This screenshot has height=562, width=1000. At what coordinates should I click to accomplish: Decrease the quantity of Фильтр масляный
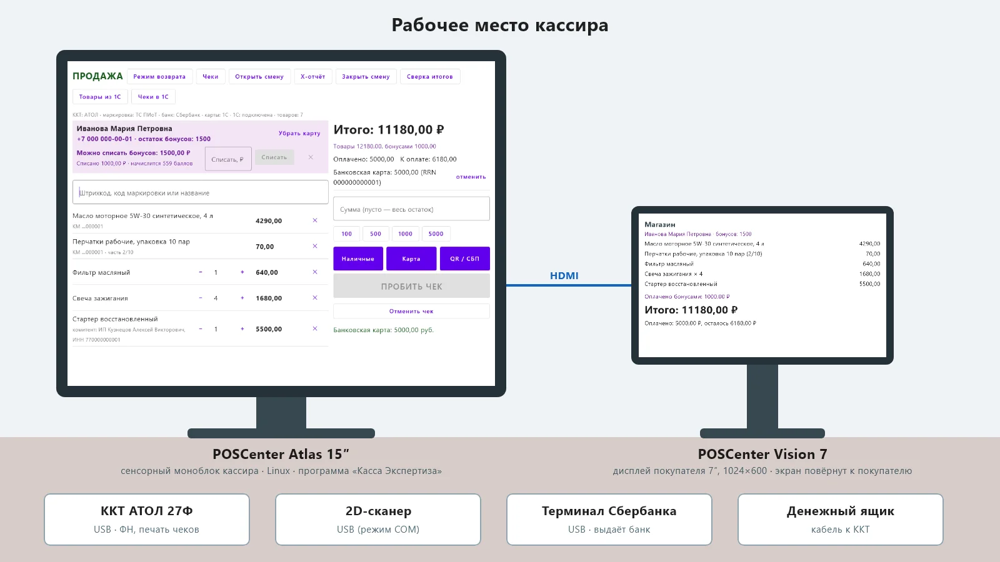(201, 272)
